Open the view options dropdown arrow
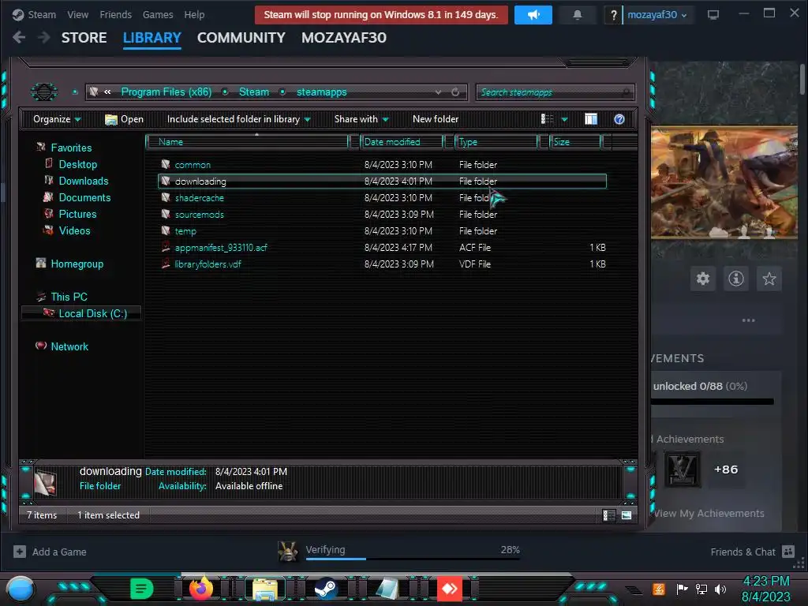This screenshot has width=808, height=606. click(x=564, y=119)
